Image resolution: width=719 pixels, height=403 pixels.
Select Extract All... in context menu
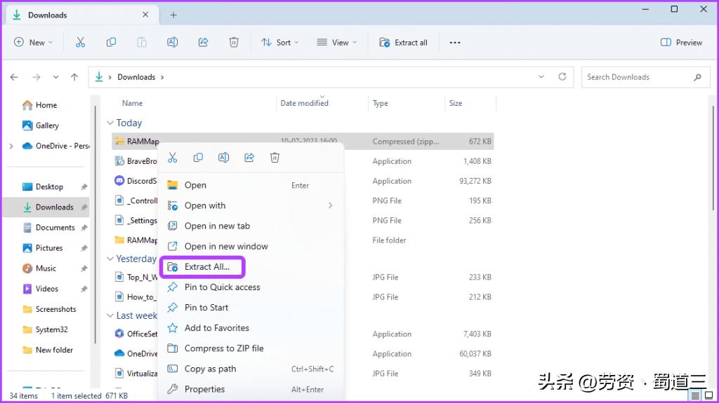coord(203,266)
